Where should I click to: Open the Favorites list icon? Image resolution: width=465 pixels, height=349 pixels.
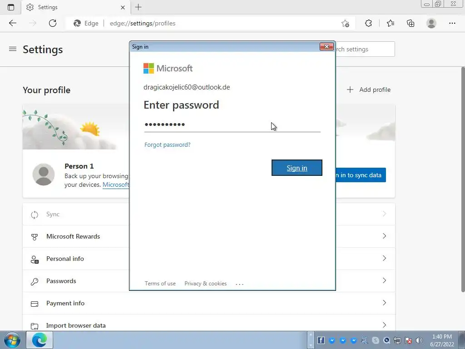click(x=391, y=23)
